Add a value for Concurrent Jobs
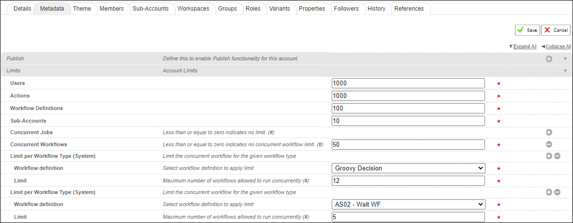 (x=549, y=132)
